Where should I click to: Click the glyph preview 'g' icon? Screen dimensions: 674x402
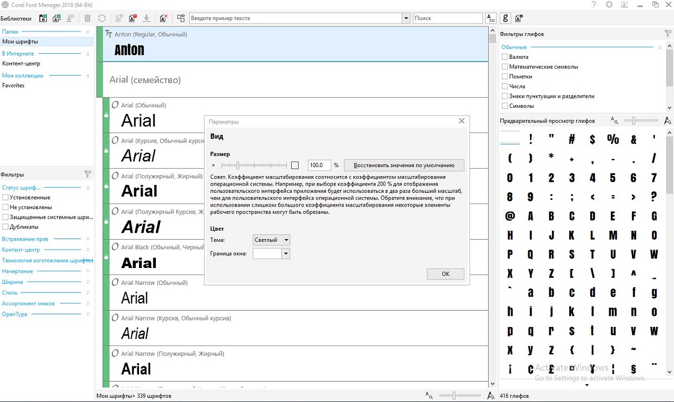click(x=506, y=18)
